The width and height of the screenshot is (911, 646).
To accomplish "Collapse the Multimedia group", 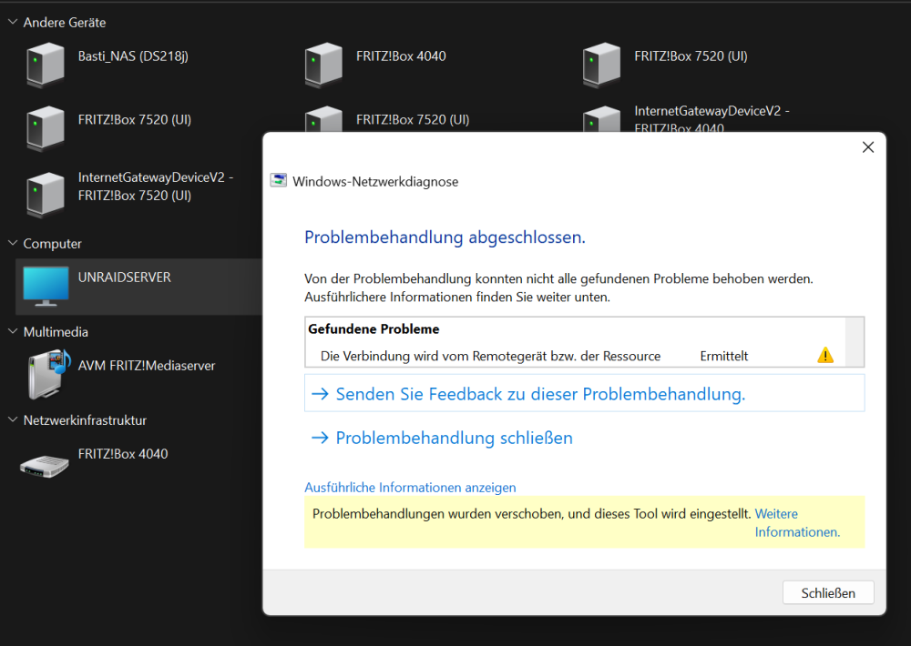I will click(12, 331).
